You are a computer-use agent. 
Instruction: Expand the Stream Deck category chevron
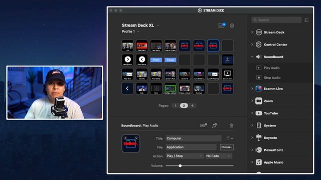pos(252,32)
